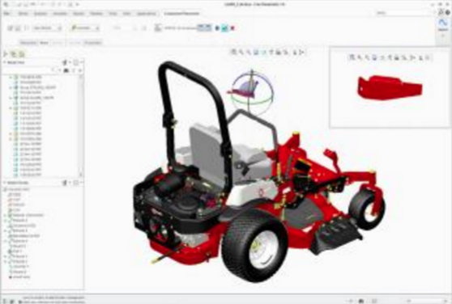Open the Properties panel button
452x304 pixels.
(x=92, y=43)
